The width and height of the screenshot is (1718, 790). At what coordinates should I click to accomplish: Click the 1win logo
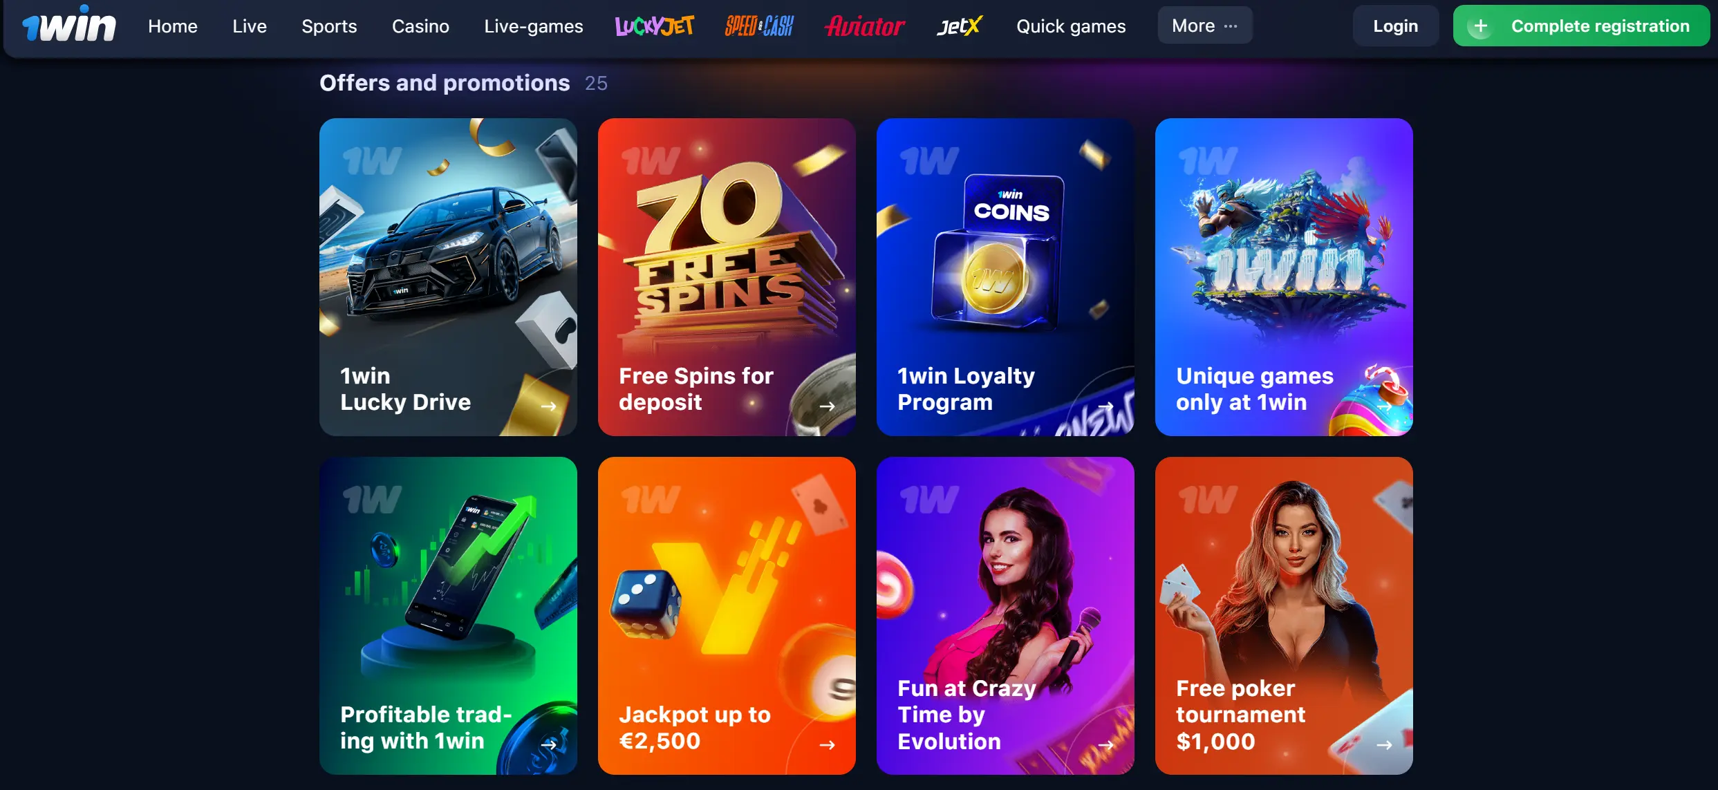click(x=68, y=24)
